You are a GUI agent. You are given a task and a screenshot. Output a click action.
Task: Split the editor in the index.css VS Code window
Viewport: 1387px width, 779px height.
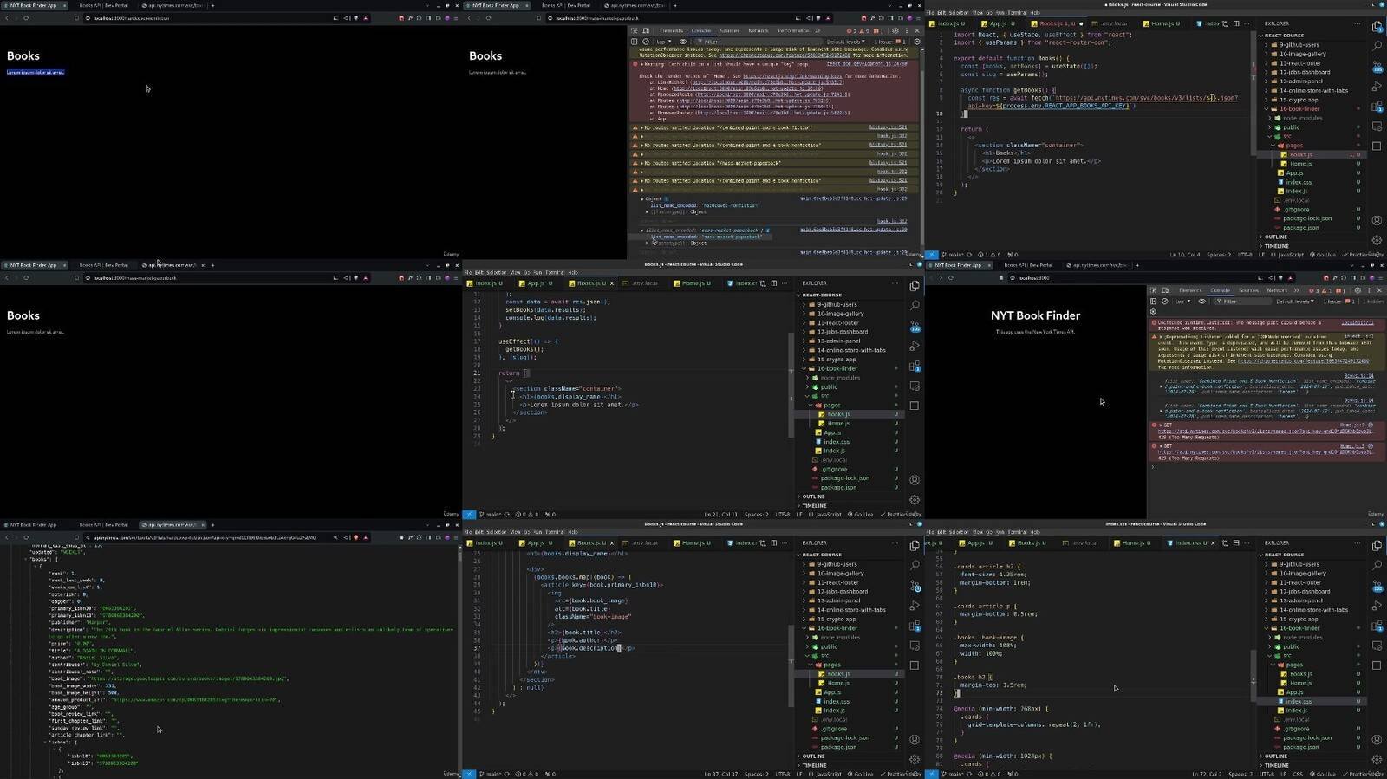1236,543
